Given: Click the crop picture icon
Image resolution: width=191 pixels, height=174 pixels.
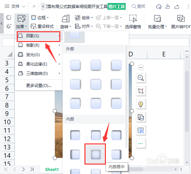Looking at the screenshot, I should (x=141, y=91).
